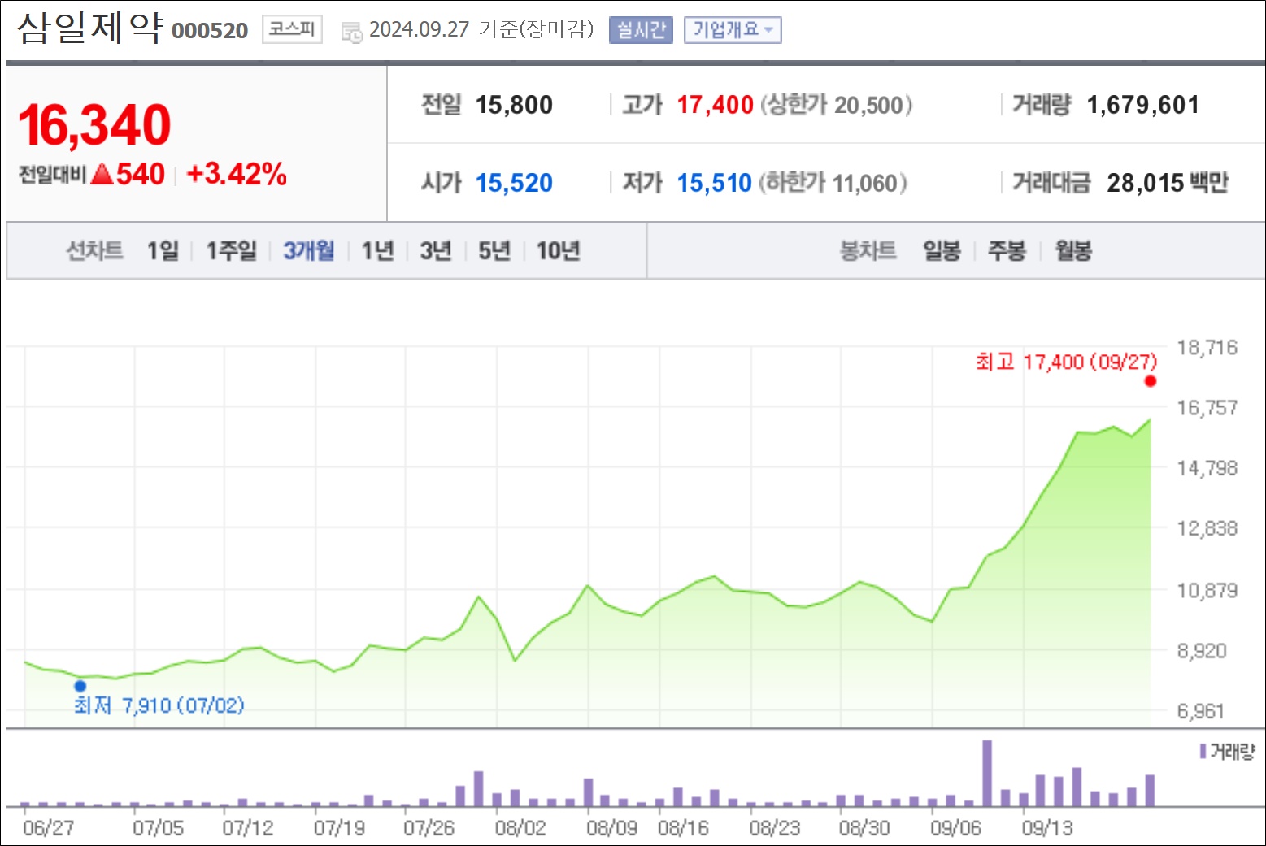Click the 09/13 date axis label
The height and width of the screenshot is (846, 1266).
tap(1047, 828)
